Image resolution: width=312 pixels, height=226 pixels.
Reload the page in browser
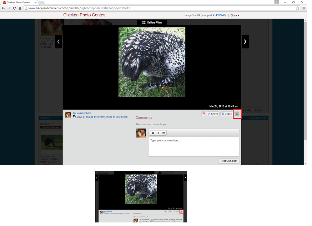15,8
